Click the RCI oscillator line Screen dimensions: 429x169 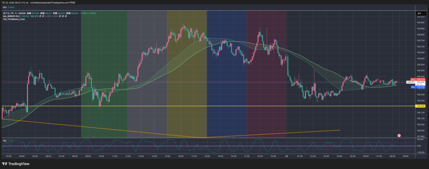[126, 145]
